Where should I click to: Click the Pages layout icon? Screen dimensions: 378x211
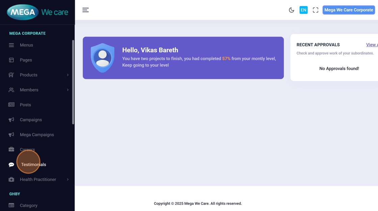[x=11, y=60]
